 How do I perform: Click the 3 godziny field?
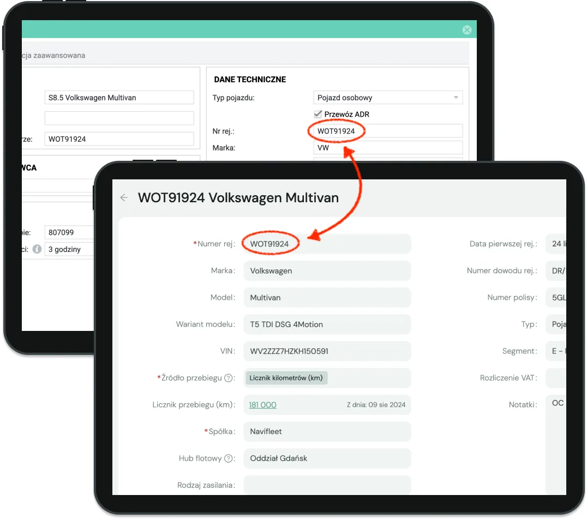point(69,249)
